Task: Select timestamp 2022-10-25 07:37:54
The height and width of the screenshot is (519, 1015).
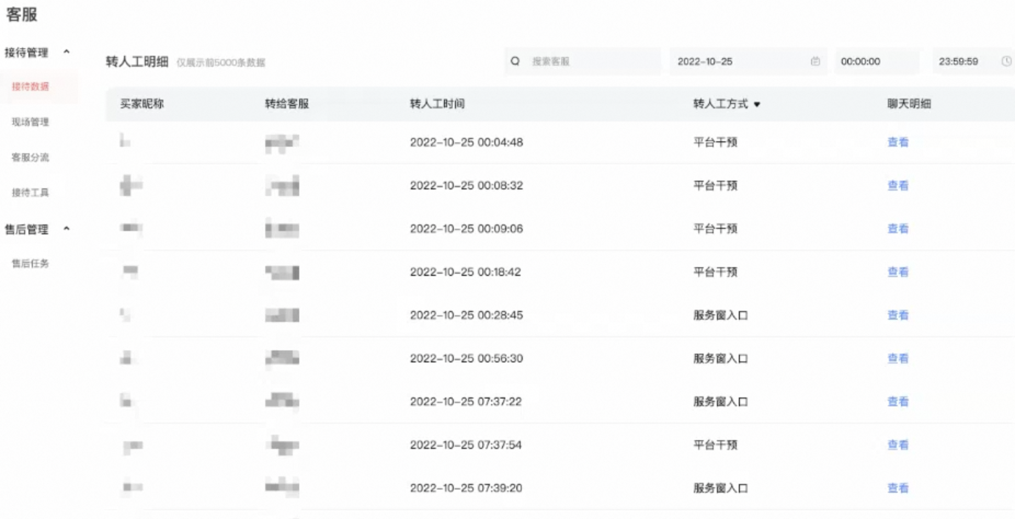Action: 466,445
